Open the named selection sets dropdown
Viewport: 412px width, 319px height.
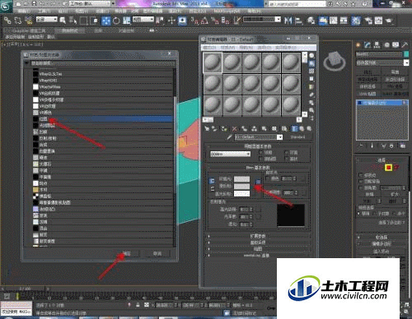(262, 20)
